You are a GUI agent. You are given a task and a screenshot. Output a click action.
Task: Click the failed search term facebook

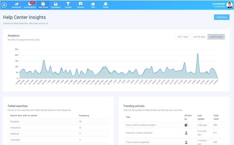15,122
